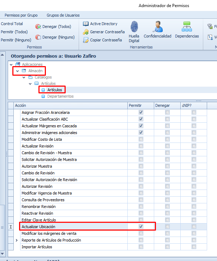Image resolution: width=217 pixels, height=261 pixels.
Task: Collapse the Catálogos tree node
Action: 24,77
